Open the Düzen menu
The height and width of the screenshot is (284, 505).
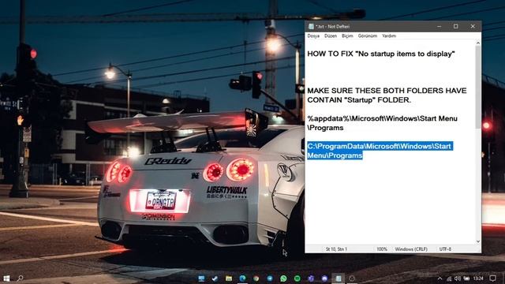(x=331, y=35)
